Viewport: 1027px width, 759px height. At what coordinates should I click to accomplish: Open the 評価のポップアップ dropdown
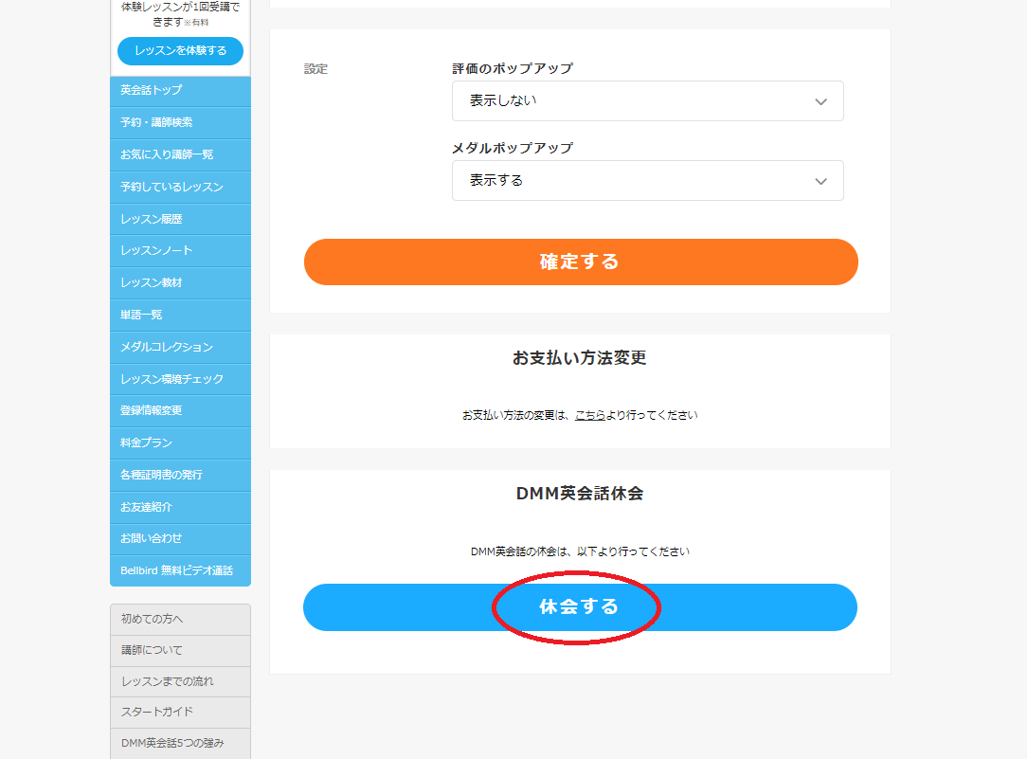pyautogui.click(x=647, y=100)
